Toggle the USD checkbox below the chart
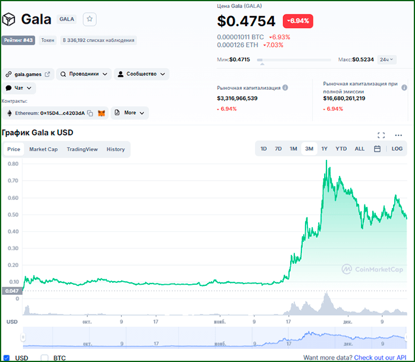Screen dimensions: 415x362 pyautogui.click(x=7, y=358)
